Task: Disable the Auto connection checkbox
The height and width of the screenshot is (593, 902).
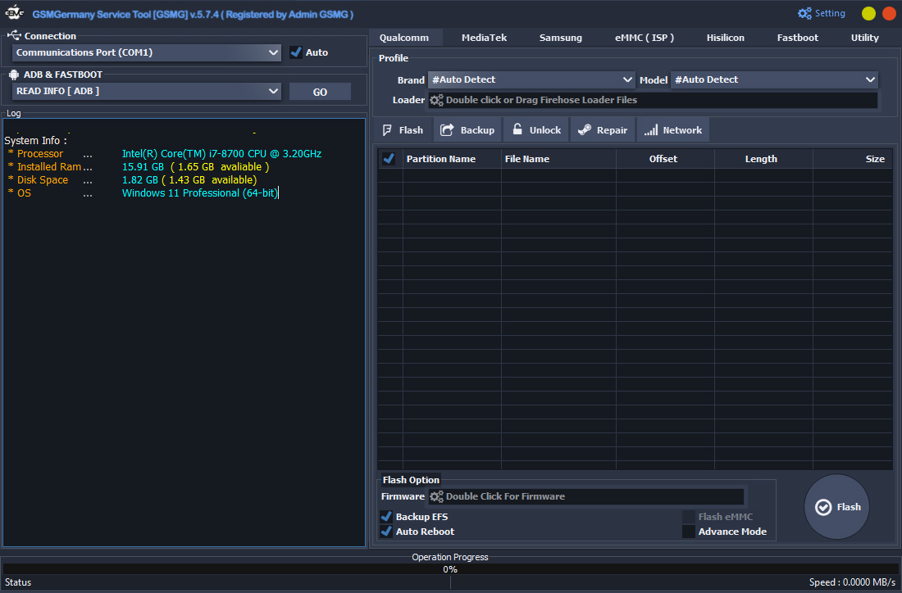Action: (296, 52)
